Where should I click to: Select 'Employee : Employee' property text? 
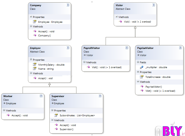50,22
